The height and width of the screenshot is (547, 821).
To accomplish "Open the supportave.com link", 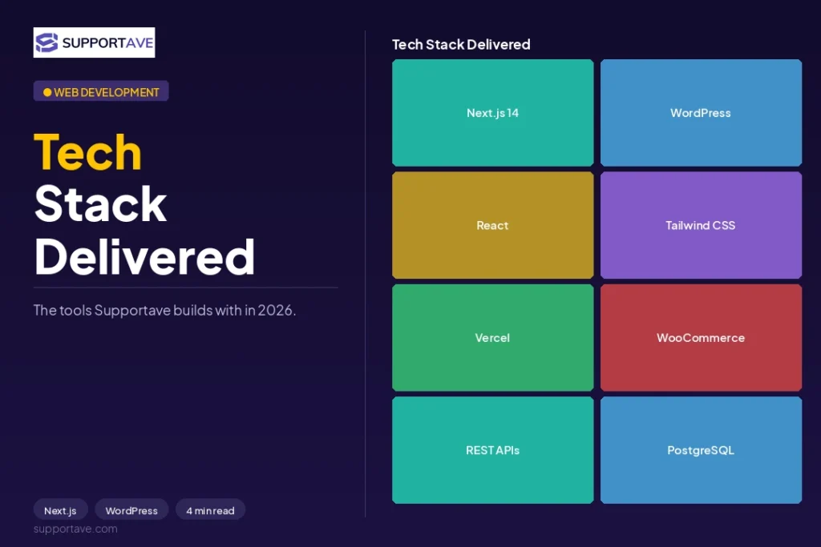I will point(75,529).
